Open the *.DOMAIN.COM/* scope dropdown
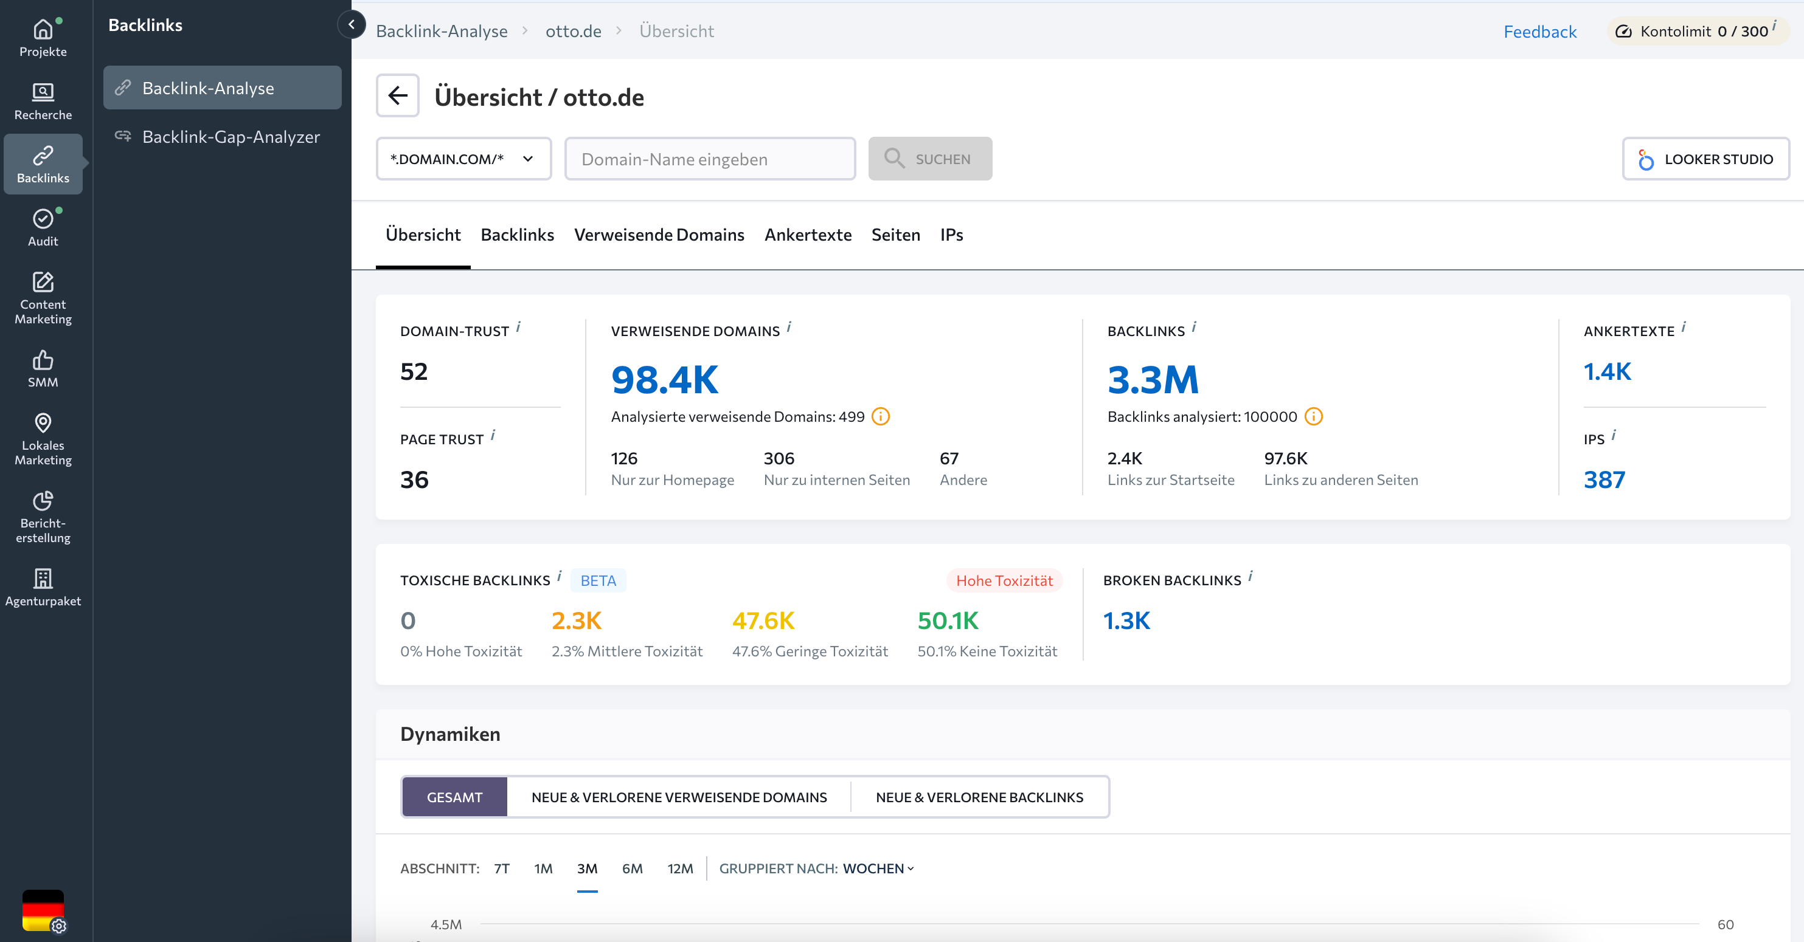The image size is (1804, 942). 463,159
